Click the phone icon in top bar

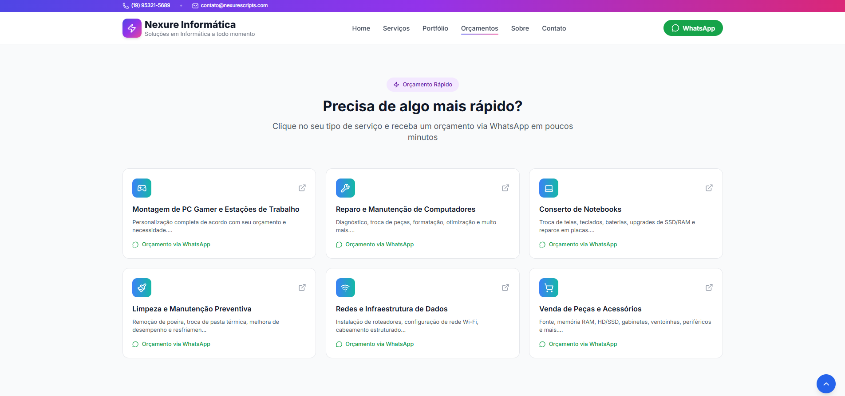click(x=126, y=6)
